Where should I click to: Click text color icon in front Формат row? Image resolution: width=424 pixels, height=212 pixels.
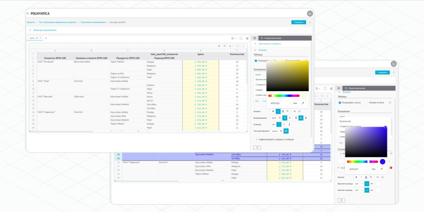(283, 111)
